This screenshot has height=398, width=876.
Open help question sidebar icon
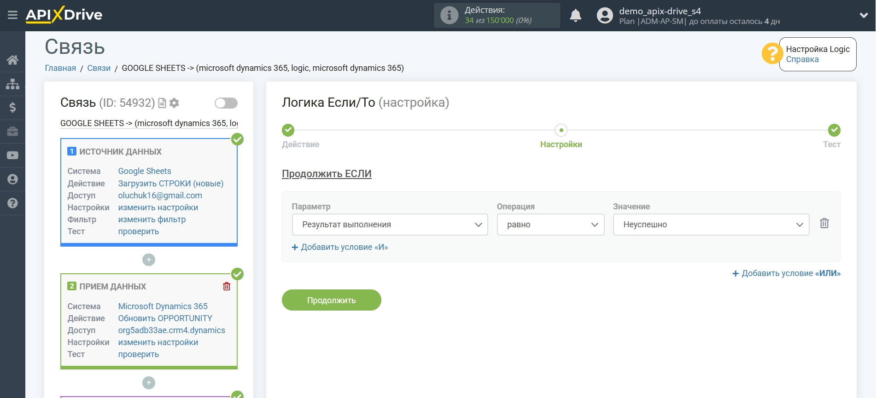(12, 203)
